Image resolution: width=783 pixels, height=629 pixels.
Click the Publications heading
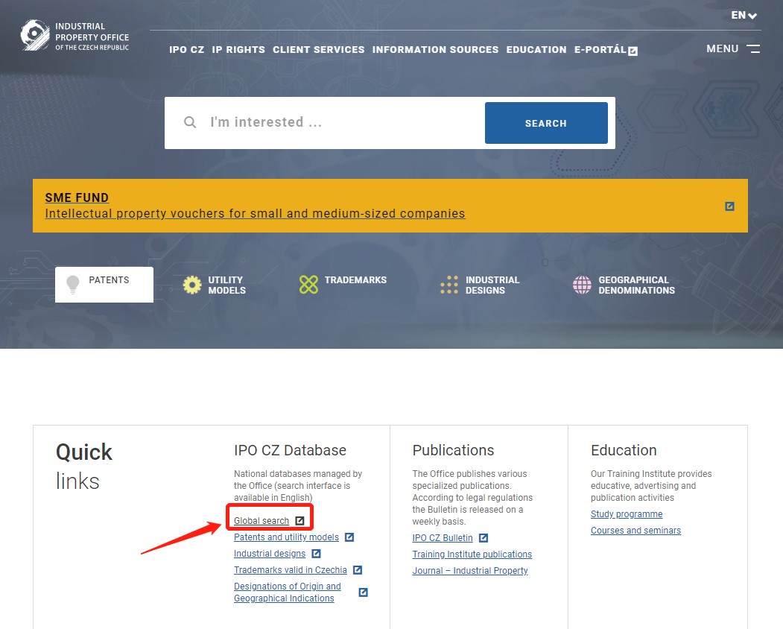[x=453, y=450]
